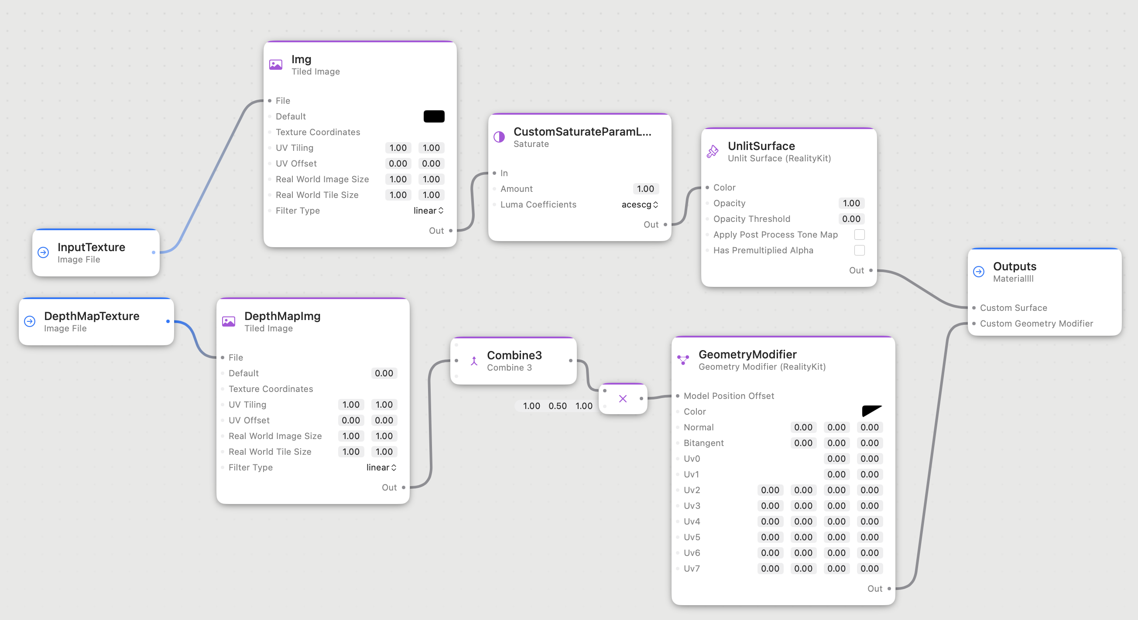Screen dimensions: 1138x620
Task: Click the Img tiled image node icon
Action: (276, 65)
